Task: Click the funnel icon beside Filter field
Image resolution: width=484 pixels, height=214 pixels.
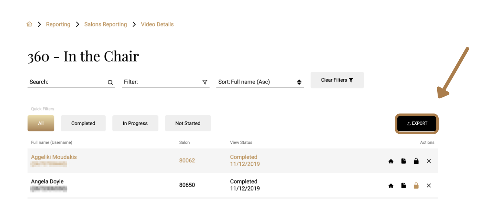Action: click(x=205, y=82)
